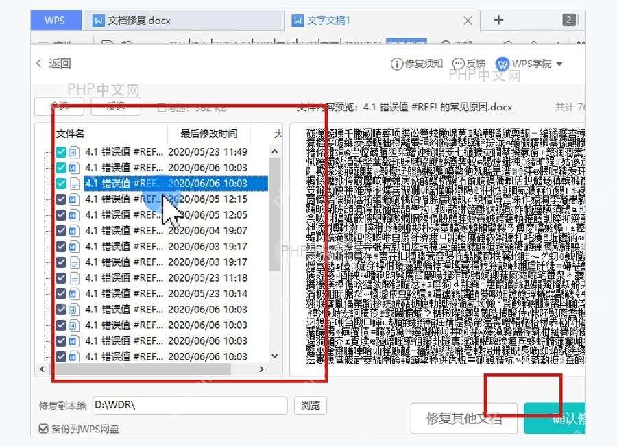Click the 修复须知 link
Image resolution: width=617 pixels, height=446 pixels.
(x=424, y=64)
